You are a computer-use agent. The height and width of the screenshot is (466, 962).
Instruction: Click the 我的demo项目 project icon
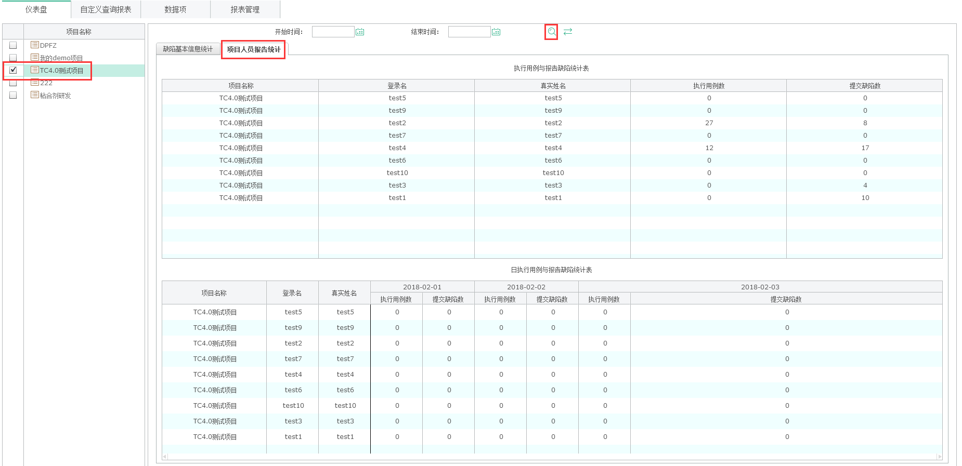[35, 58]
